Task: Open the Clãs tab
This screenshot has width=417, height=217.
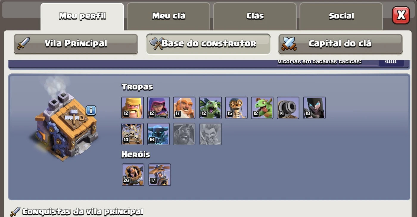Action: tap(255, 16)
